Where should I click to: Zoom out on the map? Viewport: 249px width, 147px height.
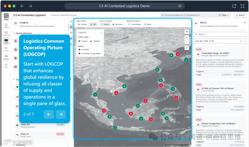coord(187,42)
